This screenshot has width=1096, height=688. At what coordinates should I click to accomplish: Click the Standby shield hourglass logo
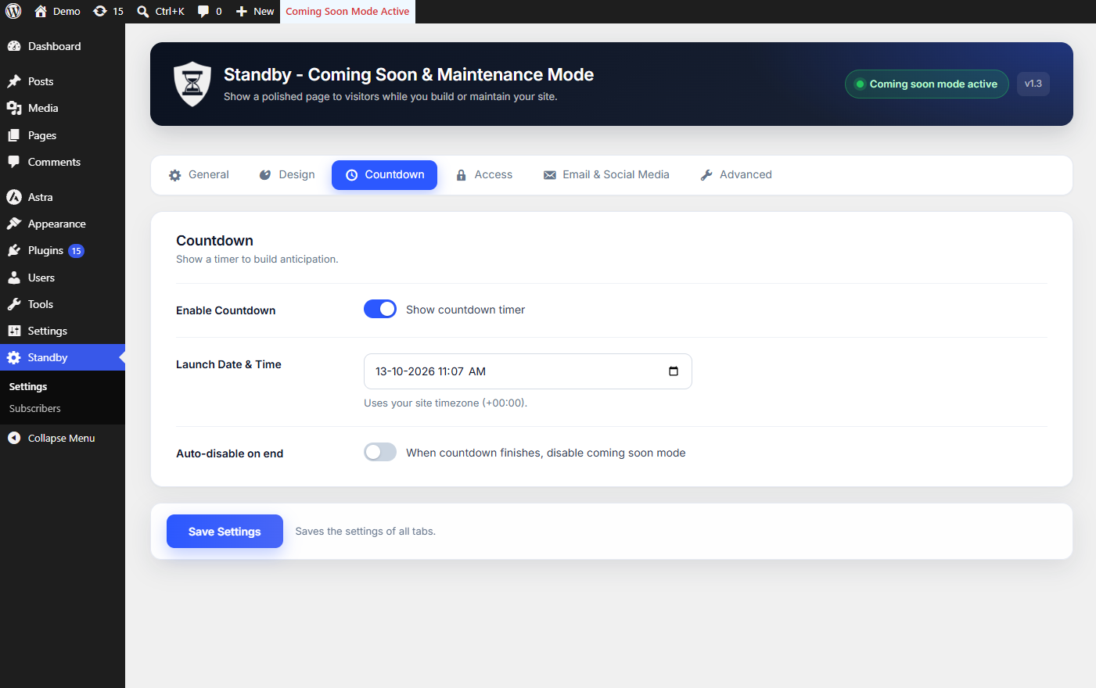[192, 84]
